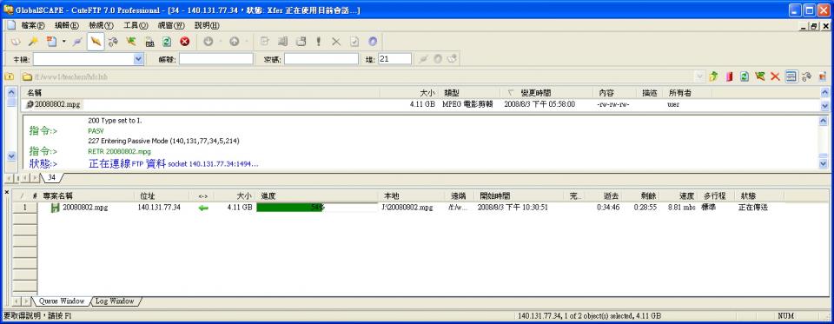Click the gray Download arrow icon

click(208, 42)
